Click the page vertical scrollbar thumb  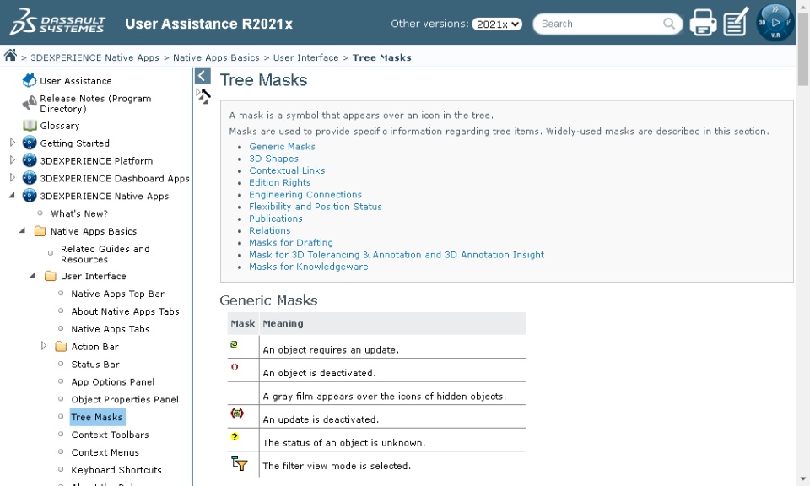click(x=802, y=49)
